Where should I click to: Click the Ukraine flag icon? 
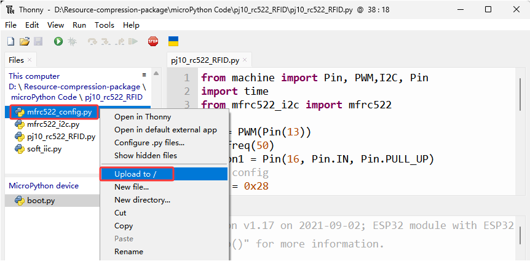point(173,41)
